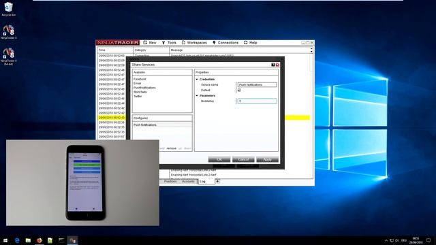Click the taskbar clock and date
The image size is (436, 245).
pos(416,240)
